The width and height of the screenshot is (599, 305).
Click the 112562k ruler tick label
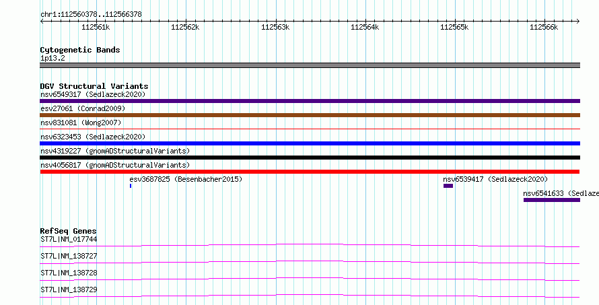click(185, 27)
